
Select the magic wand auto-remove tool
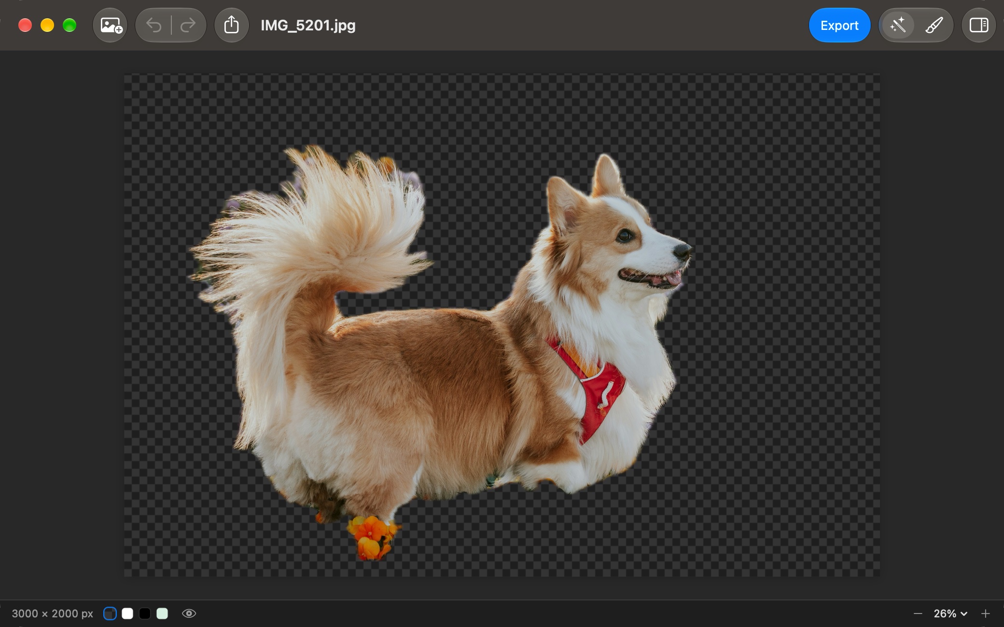898,25
